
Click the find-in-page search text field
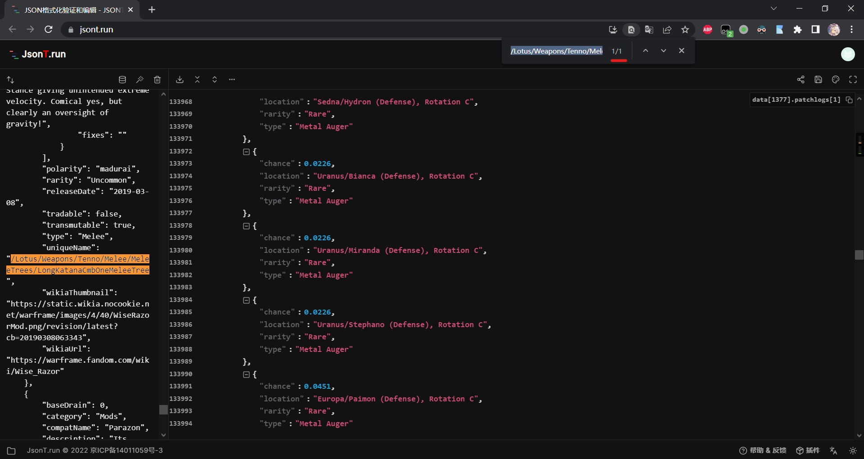[x=556, y=51]
